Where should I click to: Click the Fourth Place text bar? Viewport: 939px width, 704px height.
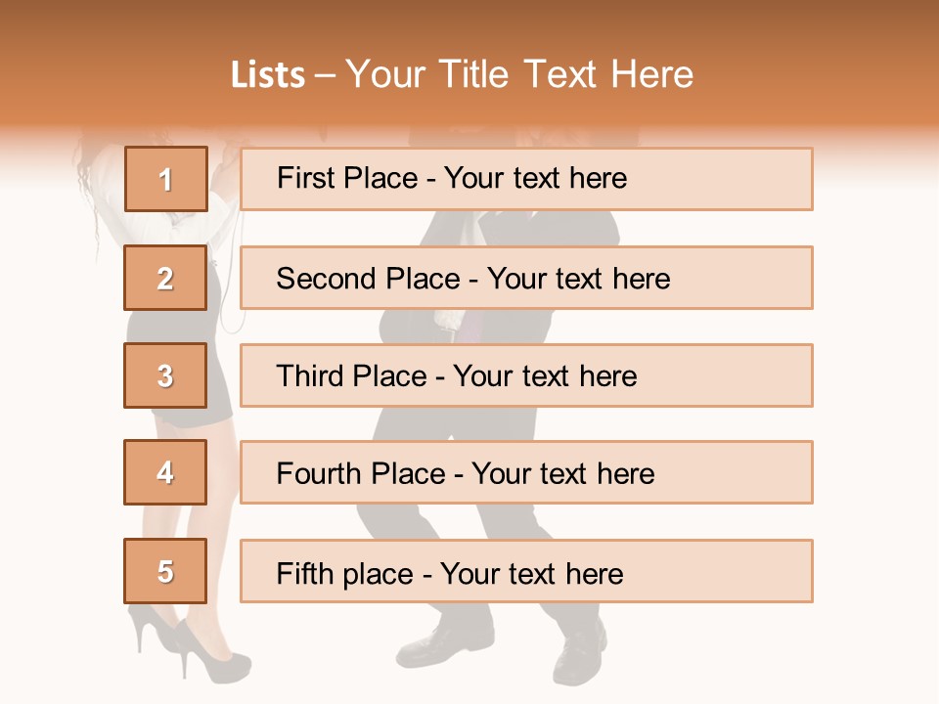(526, 472)
